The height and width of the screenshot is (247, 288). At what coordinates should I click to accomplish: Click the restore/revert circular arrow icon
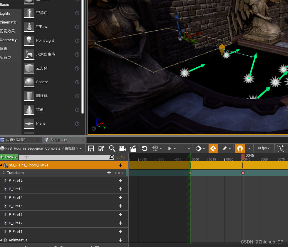pos(145,148)
